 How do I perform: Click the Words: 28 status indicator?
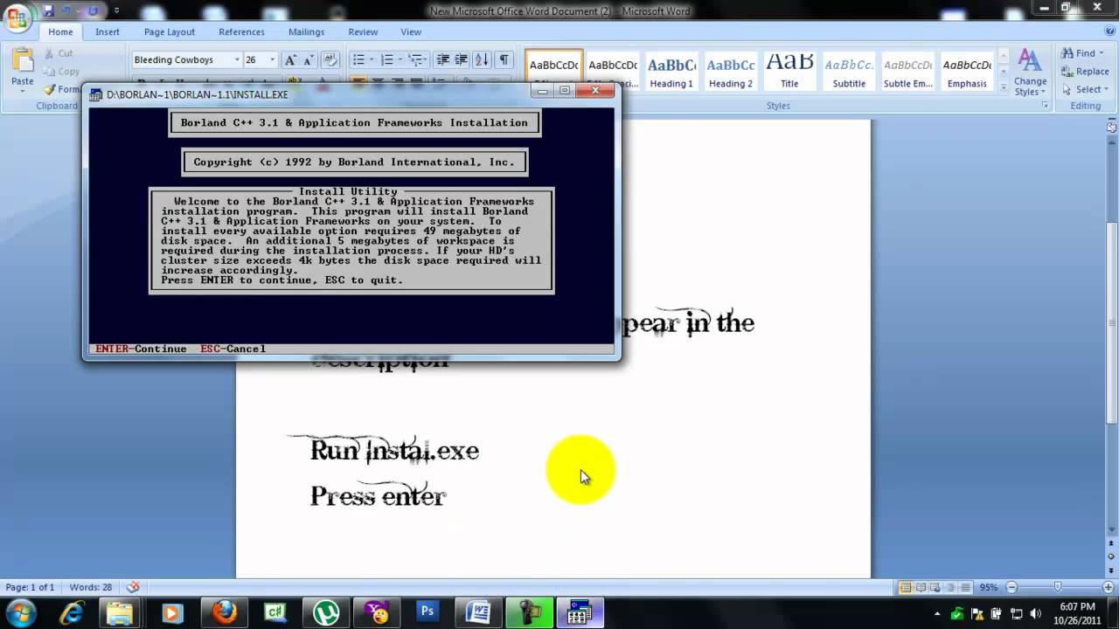pyautogui.click(x=91, y=587)
